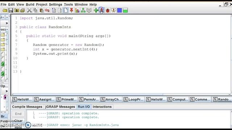232x130 pixels.
Task: Open the Window menu
Action: [x=81, y=4]
